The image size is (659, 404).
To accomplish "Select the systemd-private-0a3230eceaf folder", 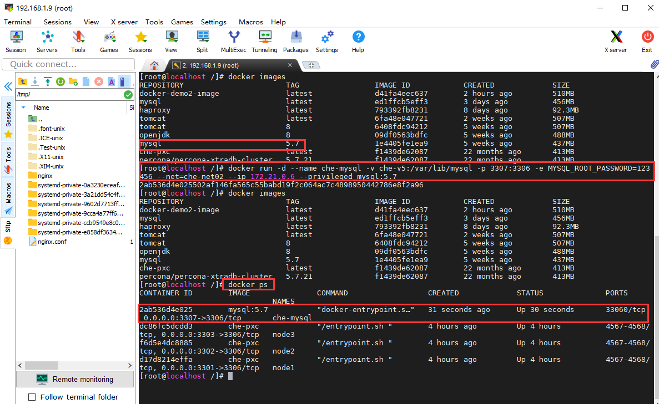I will [x=77, y=185].
